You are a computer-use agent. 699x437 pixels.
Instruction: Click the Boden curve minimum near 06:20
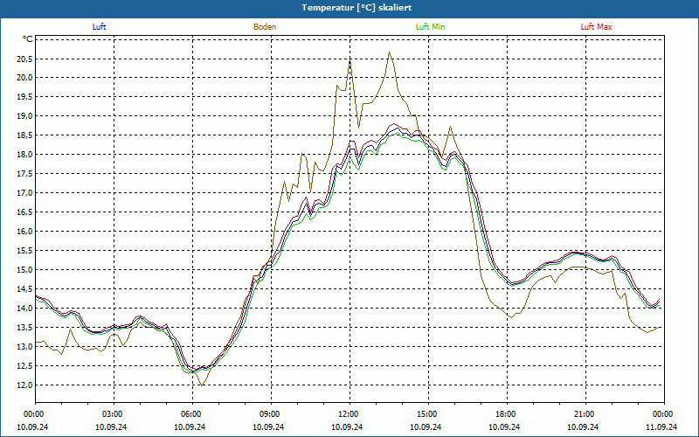[202, 385]
